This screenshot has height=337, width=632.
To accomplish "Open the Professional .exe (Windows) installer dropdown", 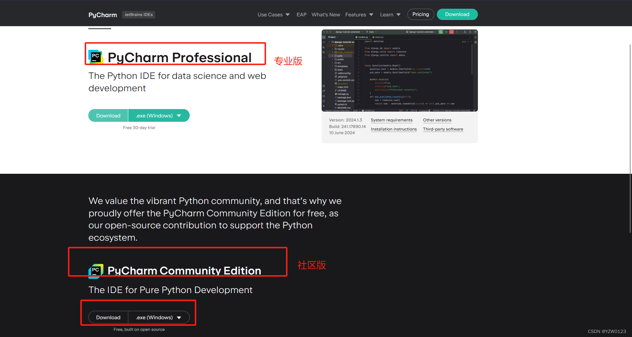I will point(159,116).
